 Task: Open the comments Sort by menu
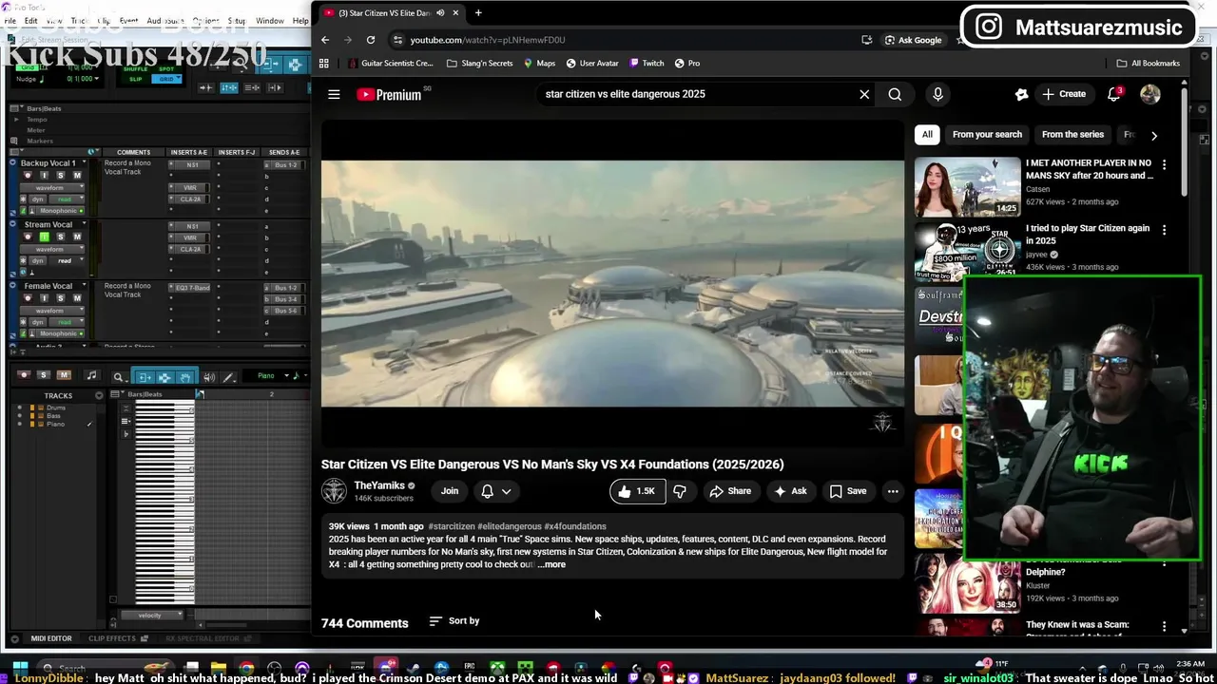[x=454, y=621]
